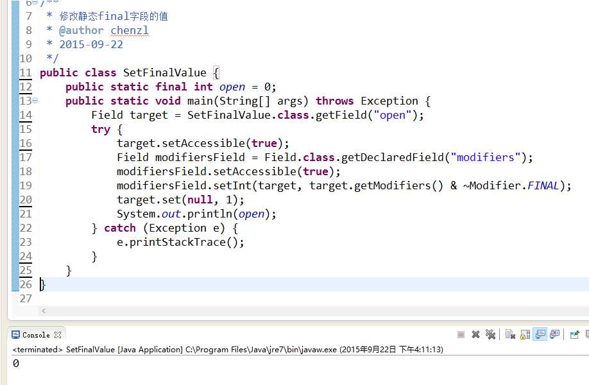Click the "try" keyword on line 15

click(x=101, y=129)
